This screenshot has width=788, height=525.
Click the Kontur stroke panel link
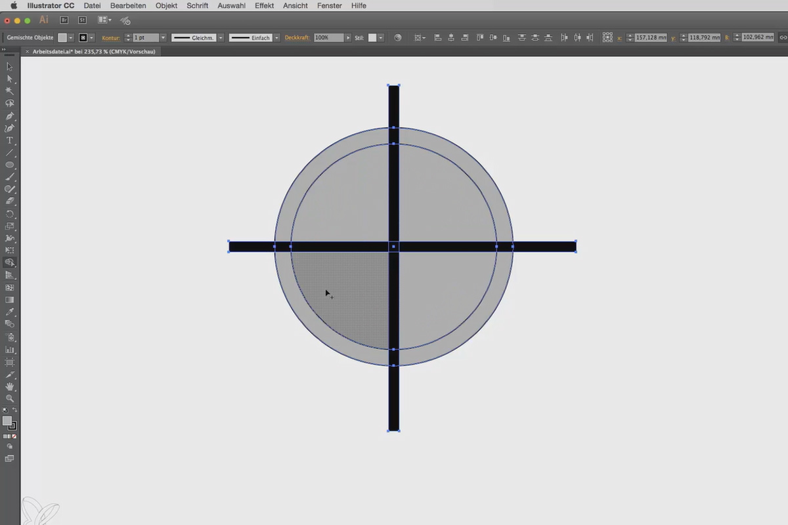(110, 37)
